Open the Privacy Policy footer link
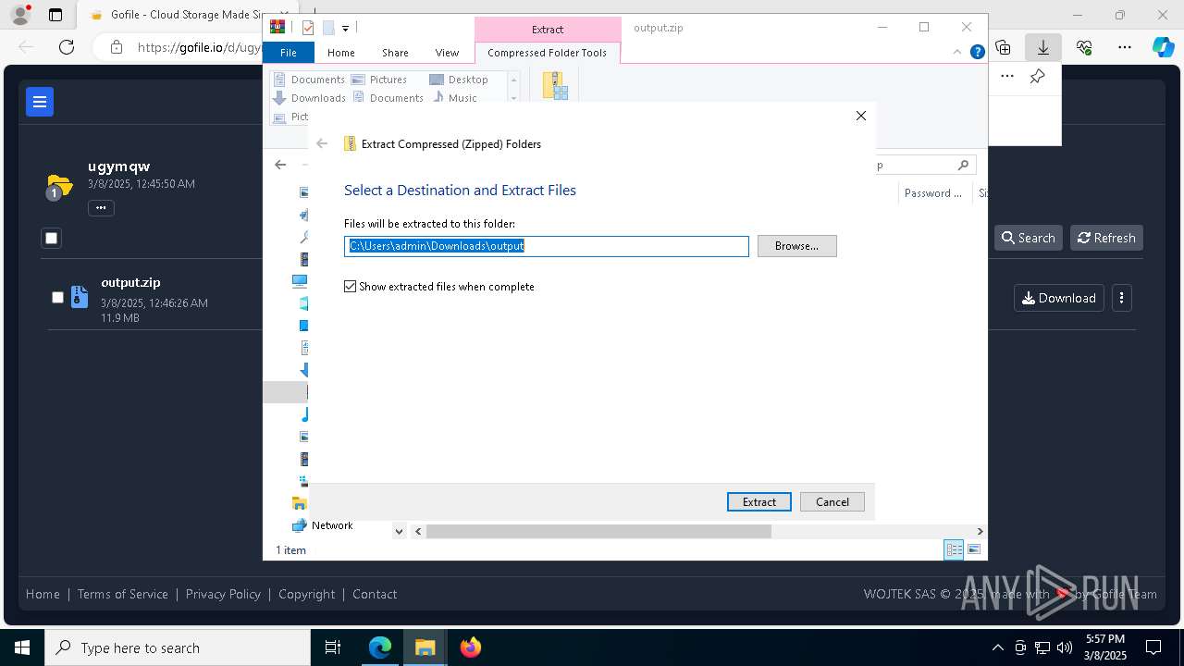The height and width of the screenshot is (666, 1184). coord(223,594)
